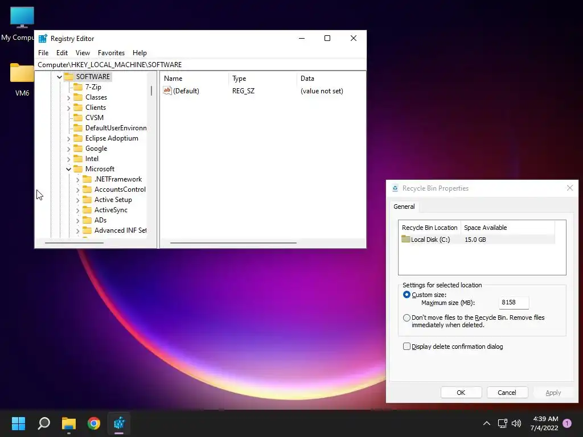This screenshot has width=583, height=437.
Task: Show hidden system tray icons
Action: pos(486,423)
